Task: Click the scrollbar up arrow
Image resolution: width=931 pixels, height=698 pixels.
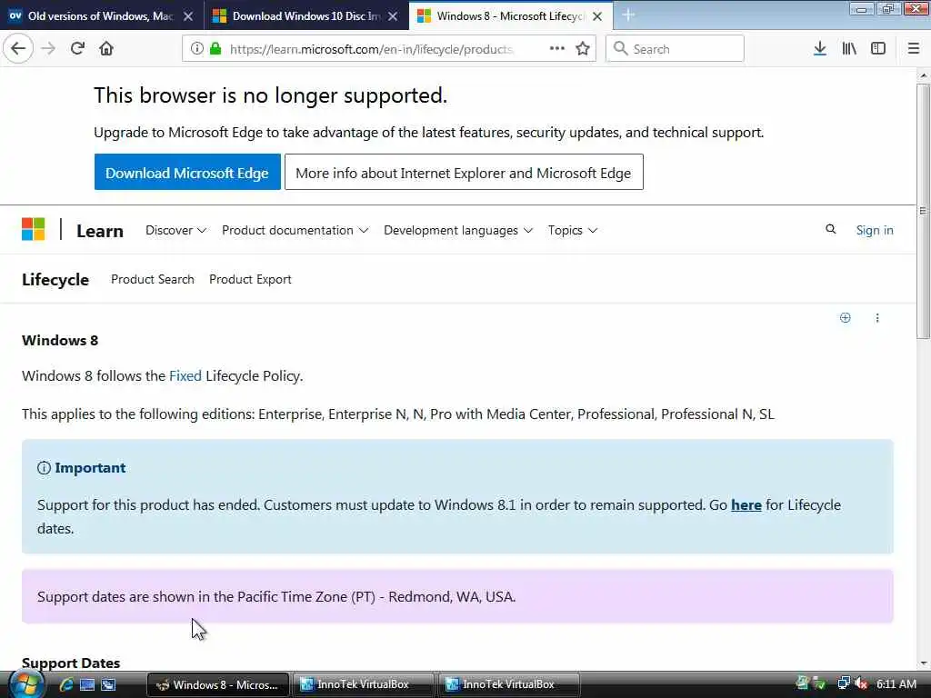Action: pos(923,75)
